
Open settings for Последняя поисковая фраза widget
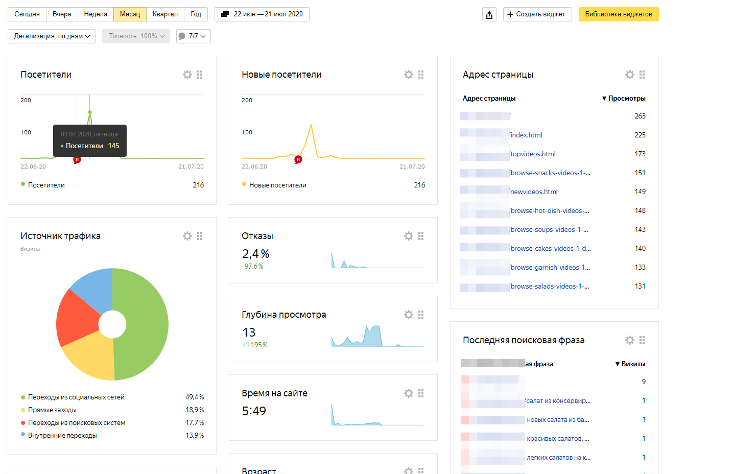[x=630, y=340]
